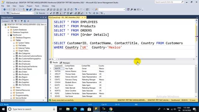The height and width of the screenshot is (112, 199).
Task: Click the editor horizontal scrollbar
Action: pos(118,59)
